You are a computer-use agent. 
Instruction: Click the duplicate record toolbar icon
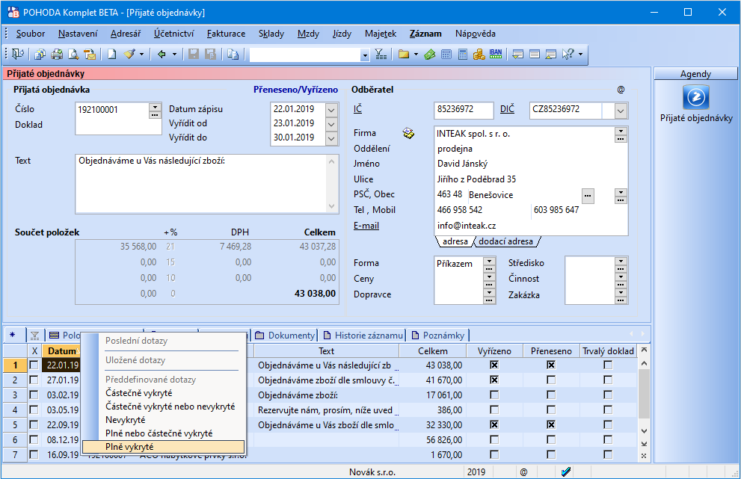(233, 55)
